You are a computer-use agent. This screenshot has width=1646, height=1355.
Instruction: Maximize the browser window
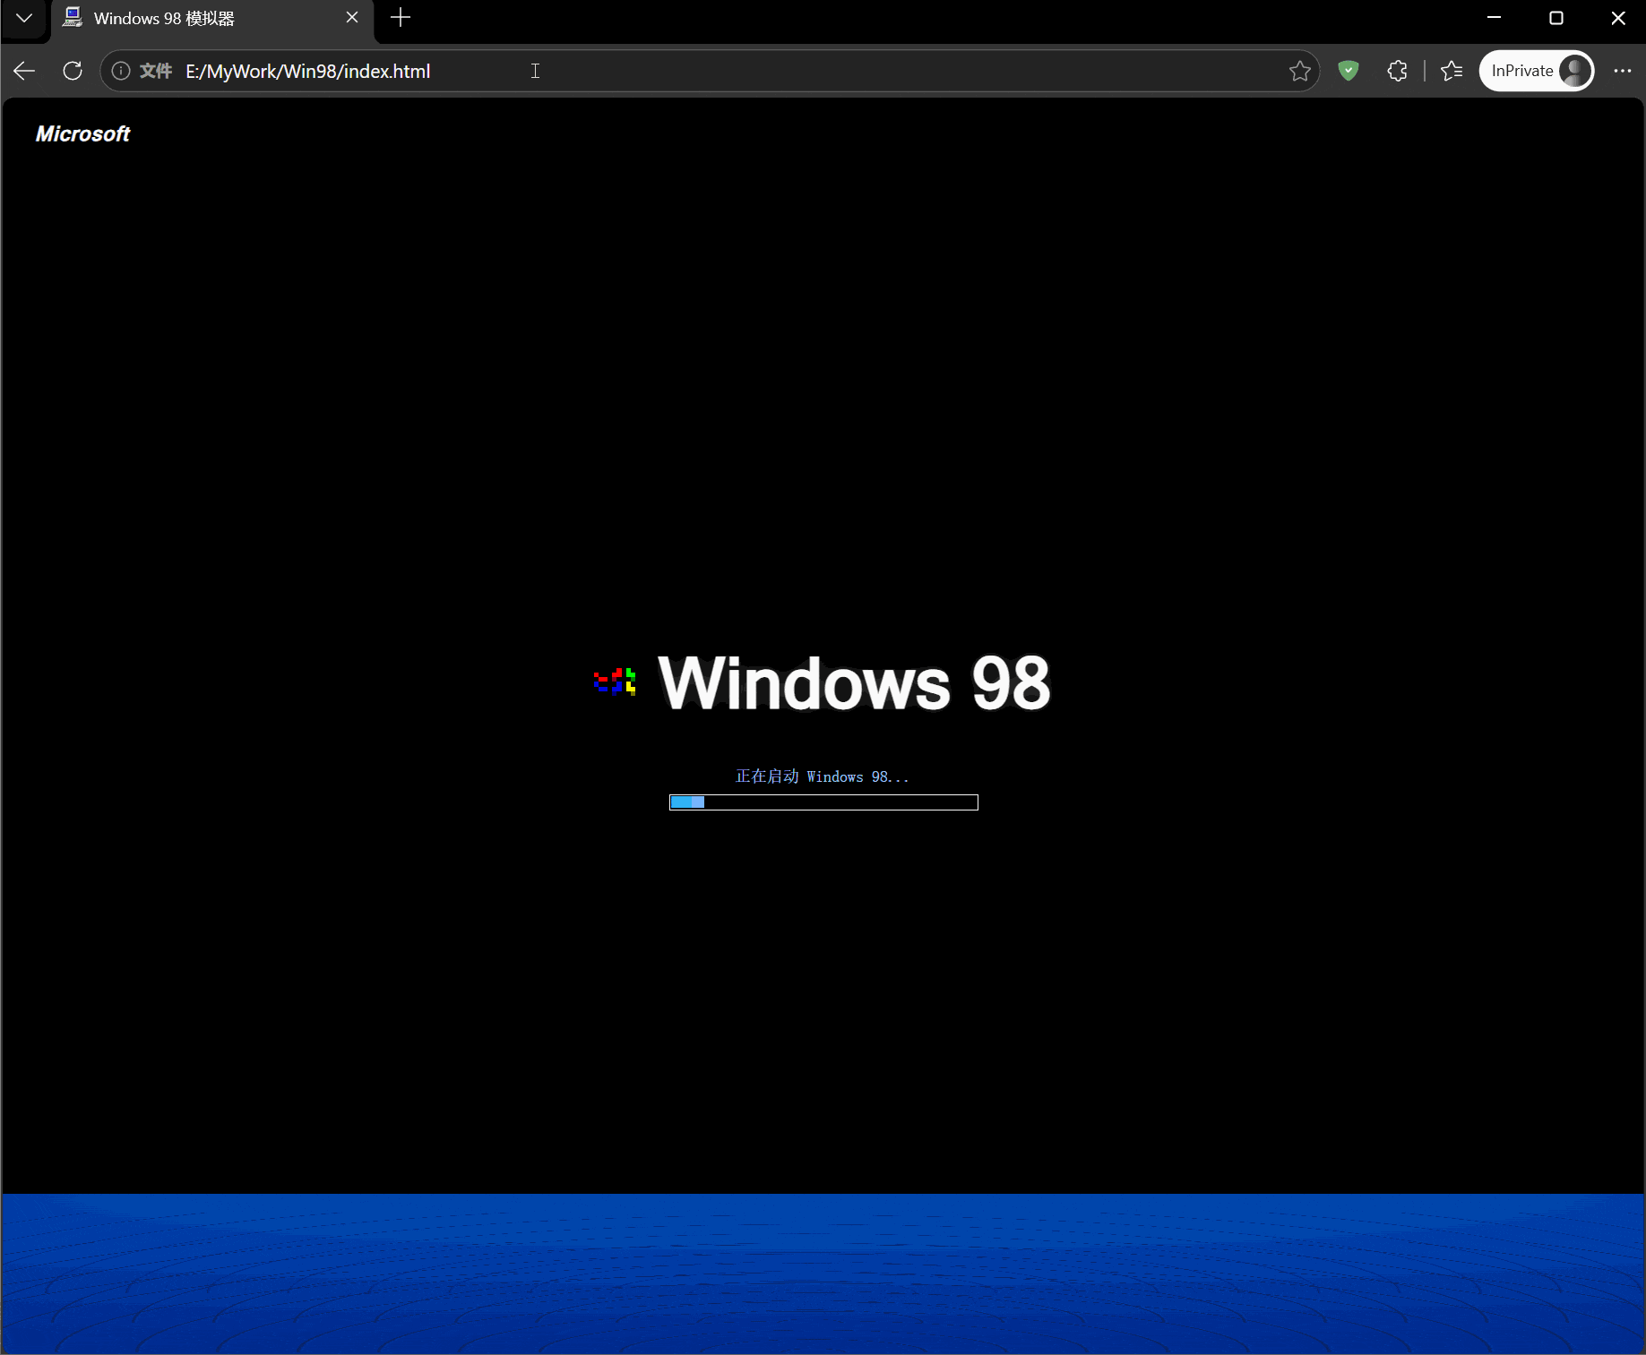click(x=1556, y=18)
